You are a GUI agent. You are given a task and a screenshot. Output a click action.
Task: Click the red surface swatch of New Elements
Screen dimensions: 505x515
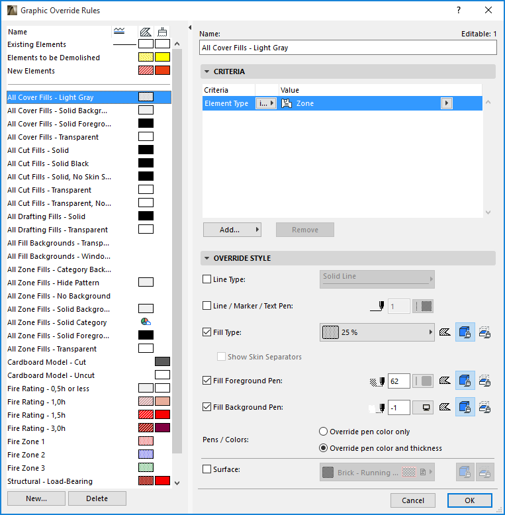(163, 70)
